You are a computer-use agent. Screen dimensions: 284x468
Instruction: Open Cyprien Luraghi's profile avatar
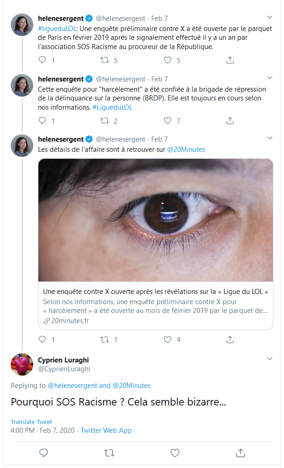pos(22,364)
